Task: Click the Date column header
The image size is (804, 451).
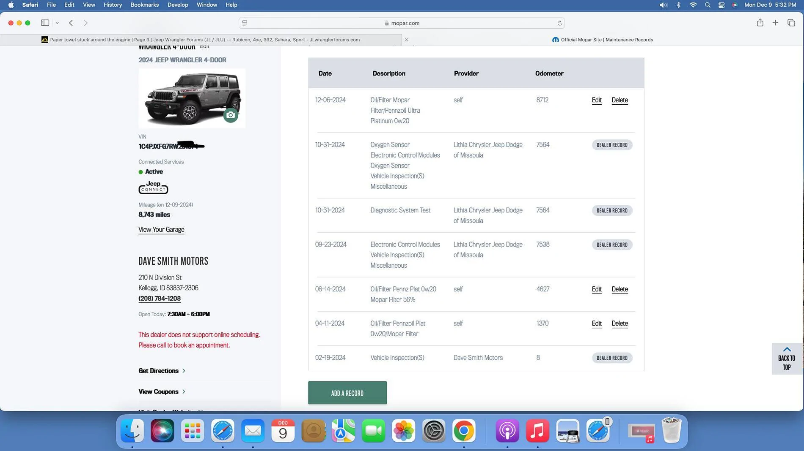Action: (325, 73)
